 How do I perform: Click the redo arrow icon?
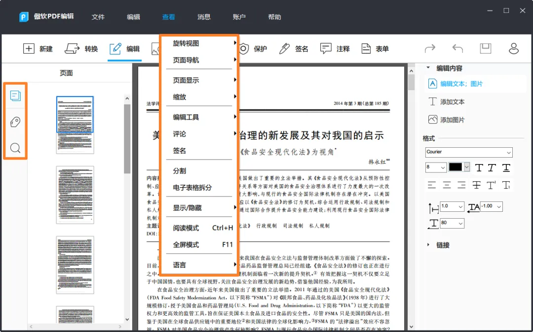[x=430, y=48]
